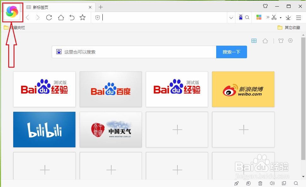
Task: Open a new tab with plus button
Action: pyautogui.click(x=101, y=7)
